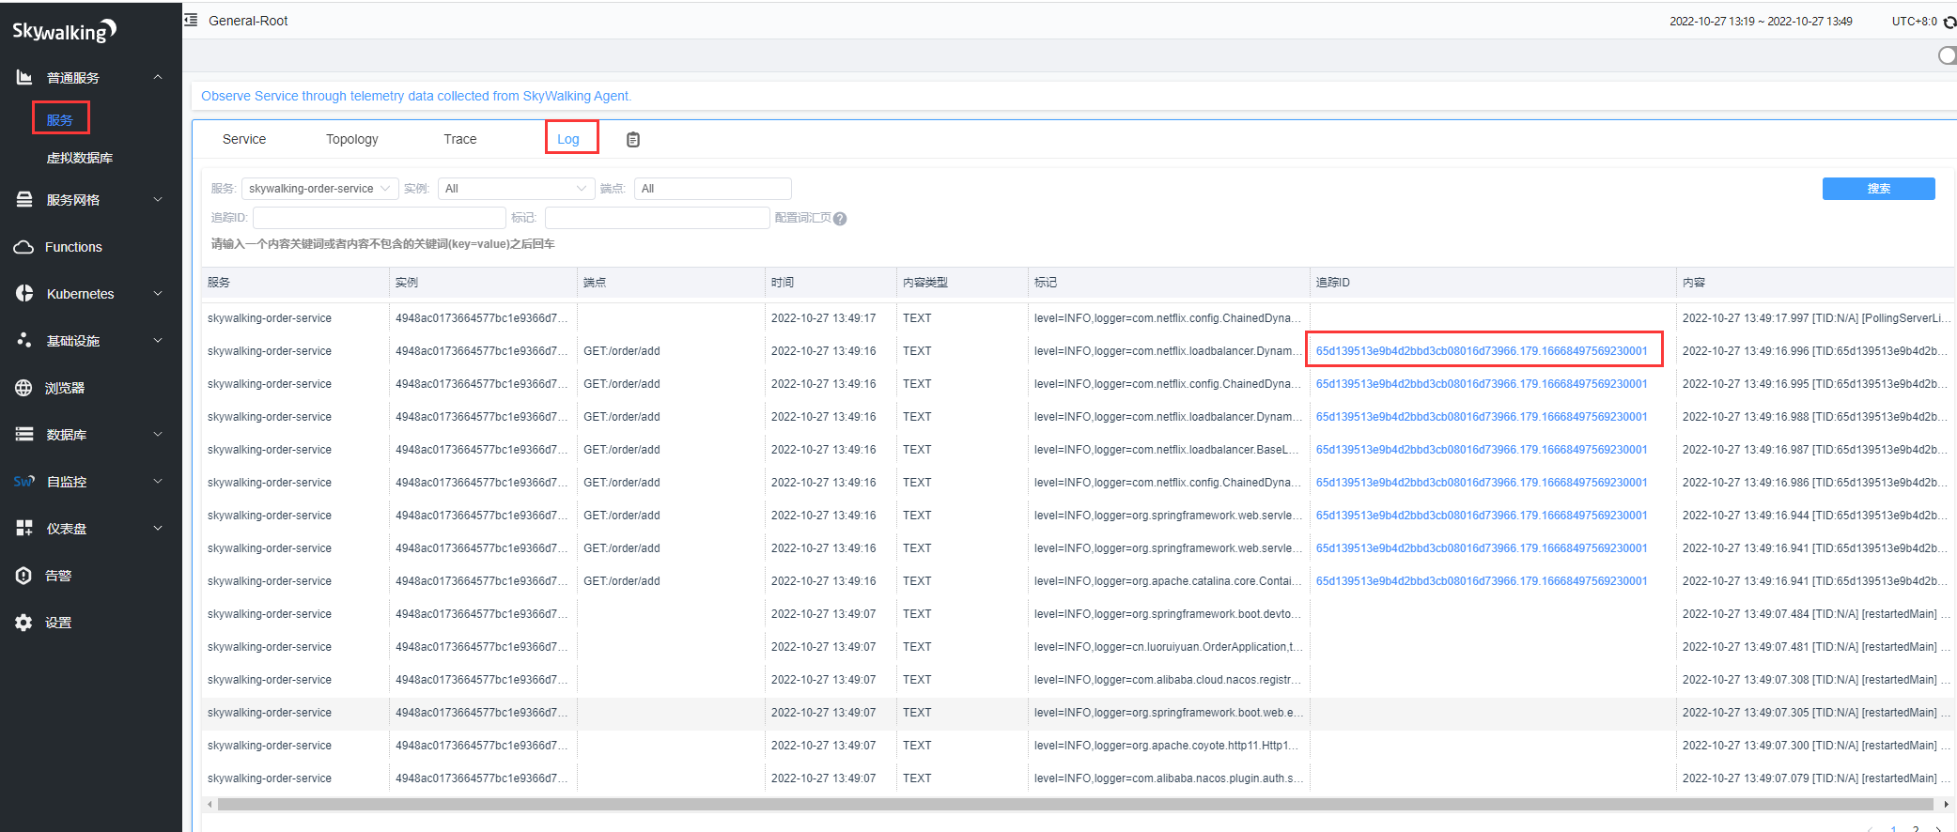
Task: Click the clipboard icon next to Log tab
Action: [633, 139]
